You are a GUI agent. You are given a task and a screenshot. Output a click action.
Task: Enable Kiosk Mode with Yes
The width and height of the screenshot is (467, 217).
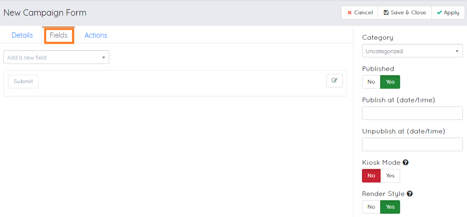pos(390,175)
